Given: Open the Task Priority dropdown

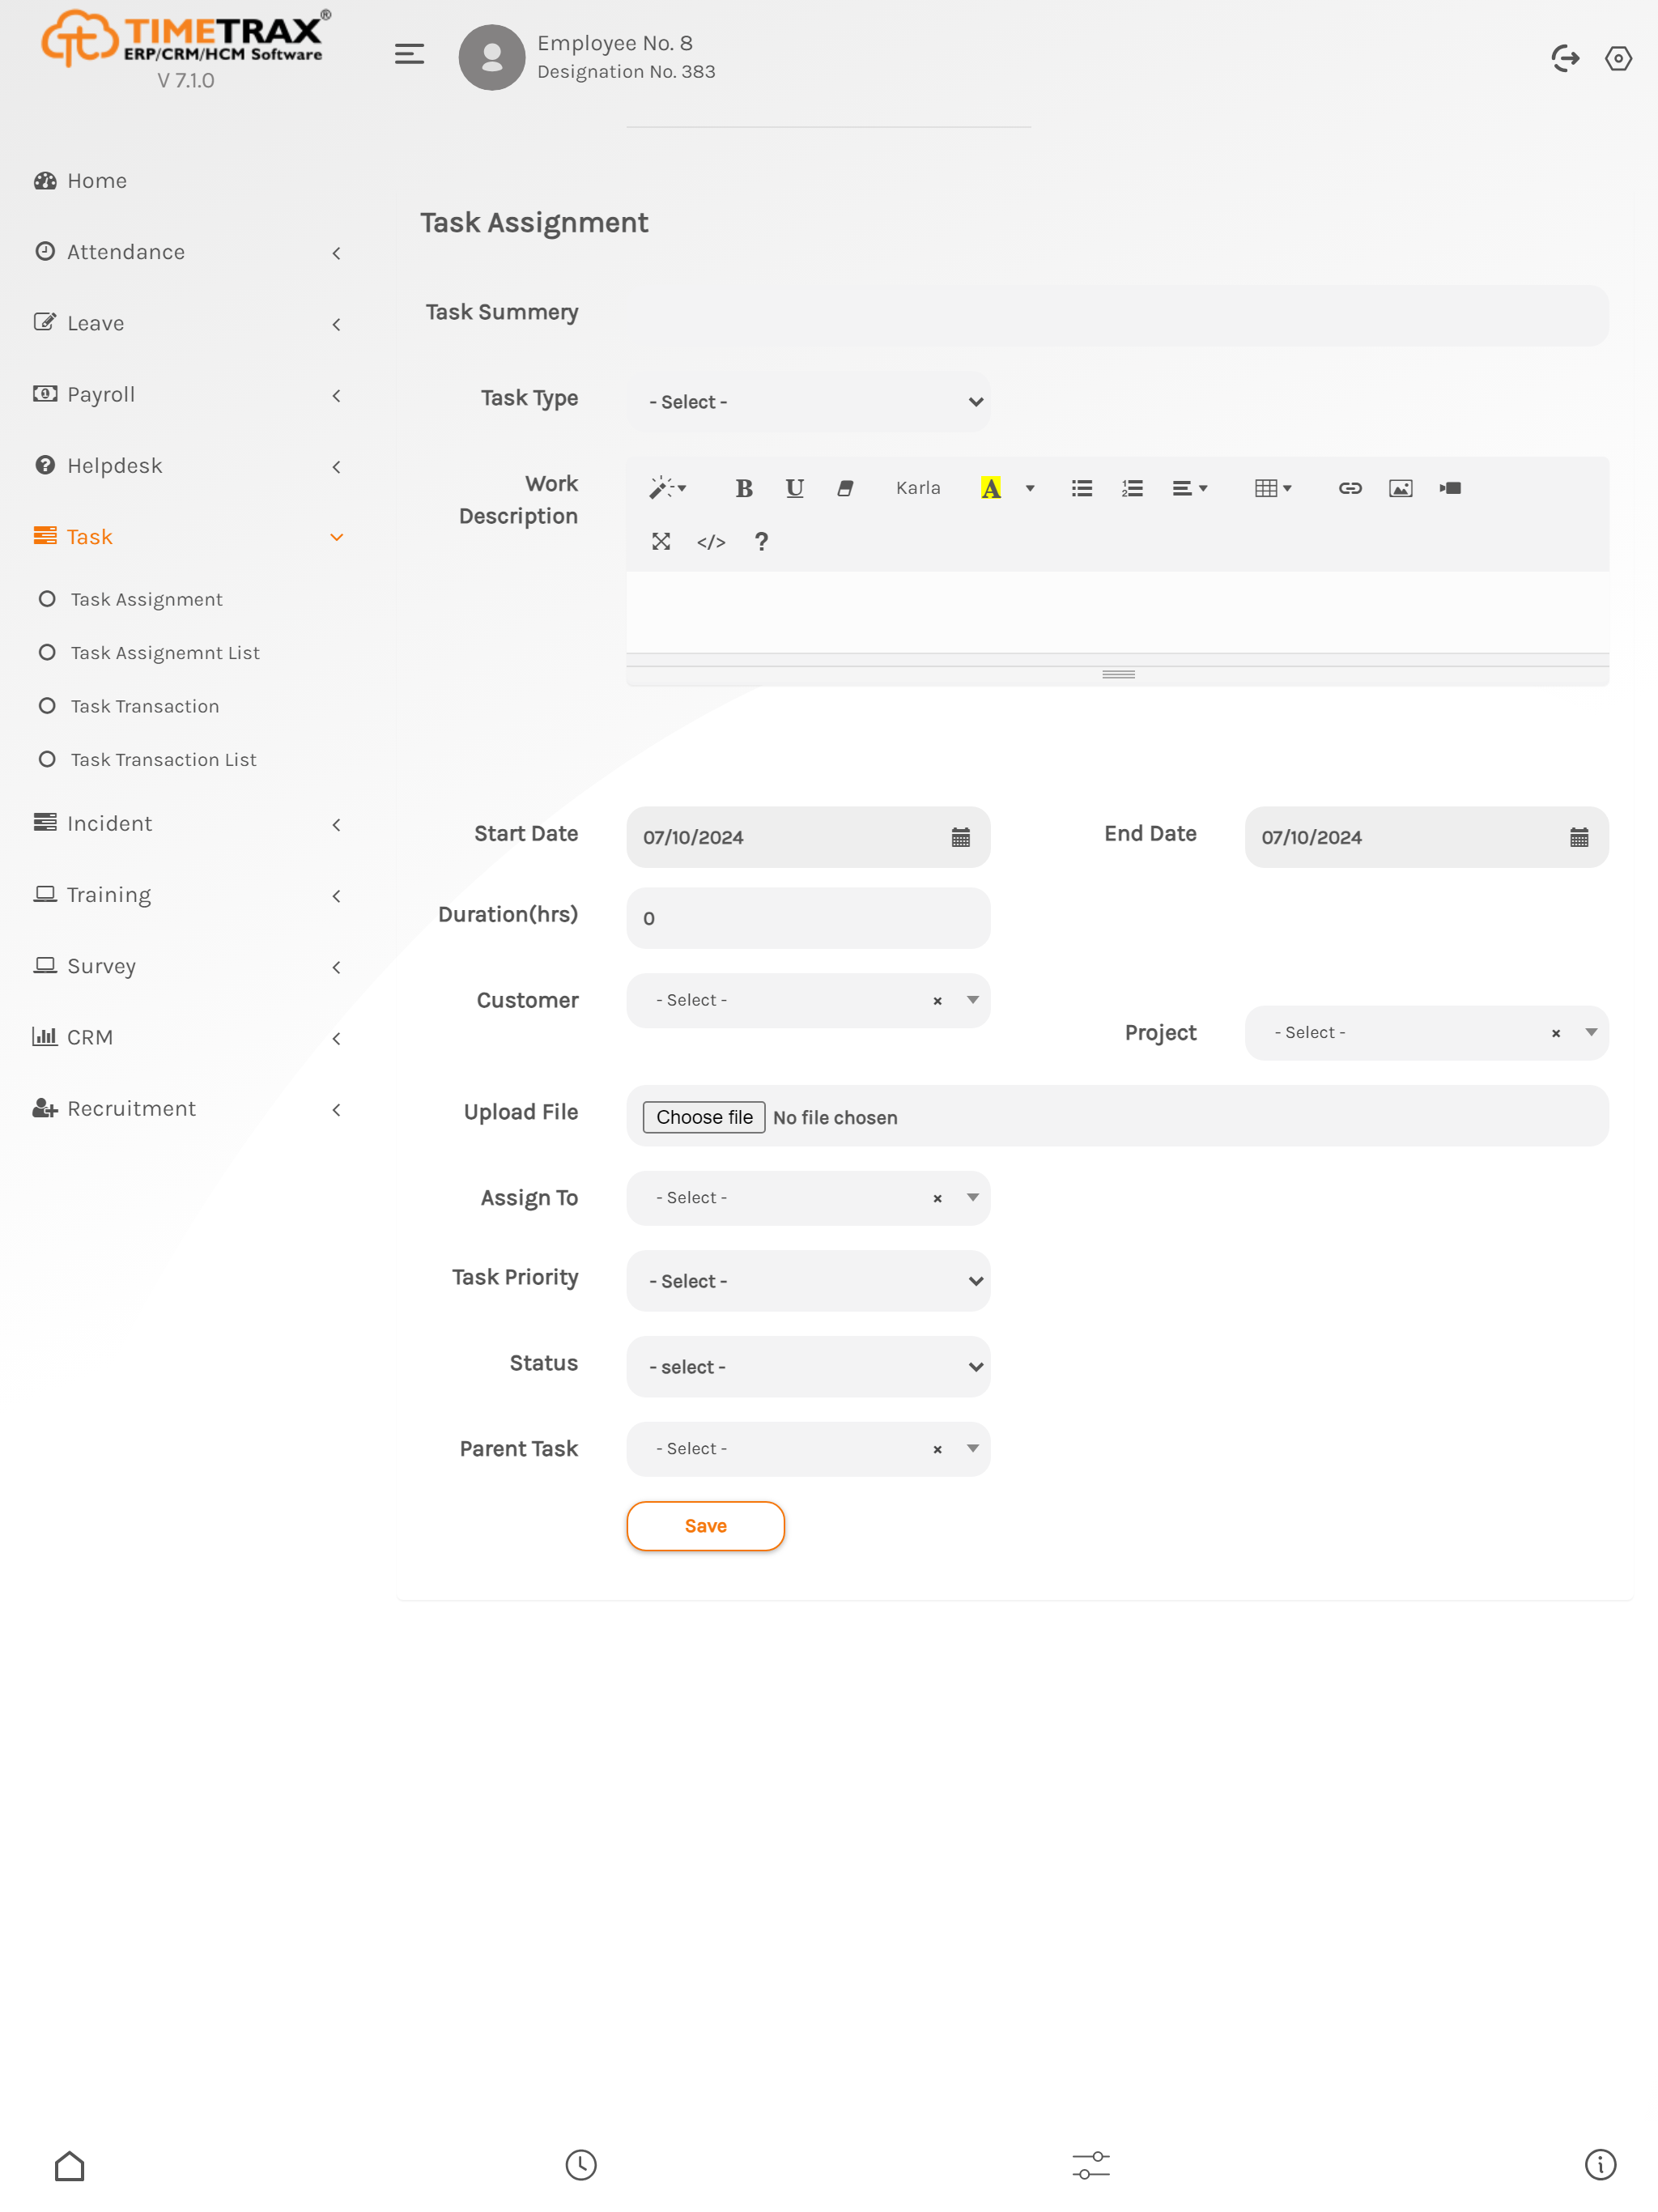Looking at the screenshot, I should click(808, 1281).
